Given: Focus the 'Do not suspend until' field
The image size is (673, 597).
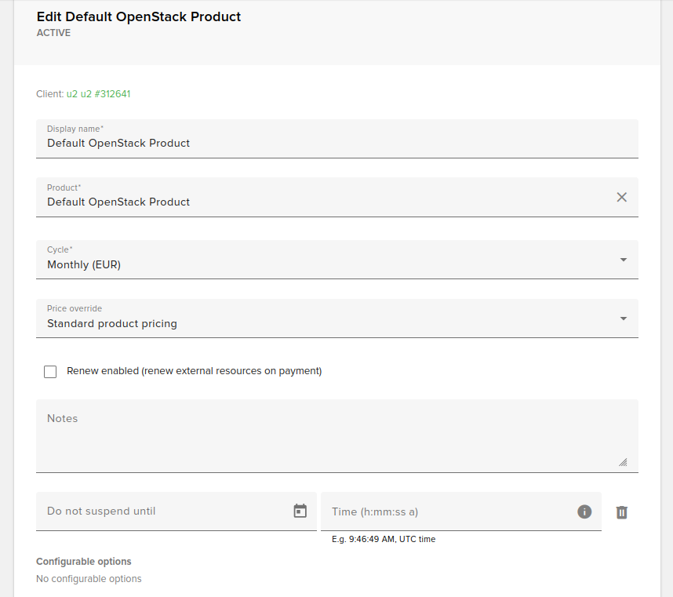Looking at the screenshot, I should (161, 511).
